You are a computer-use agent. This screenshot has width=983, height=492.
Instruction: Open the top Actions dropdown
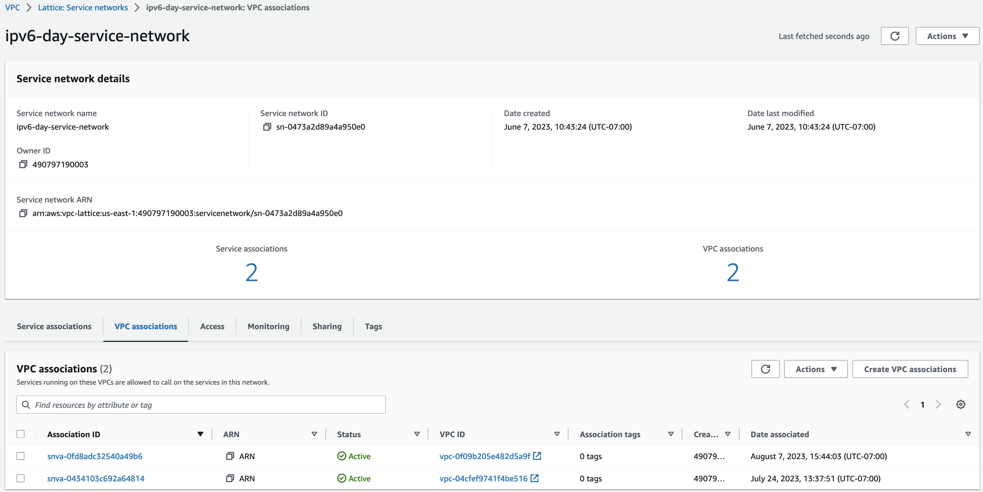point(947,36)
